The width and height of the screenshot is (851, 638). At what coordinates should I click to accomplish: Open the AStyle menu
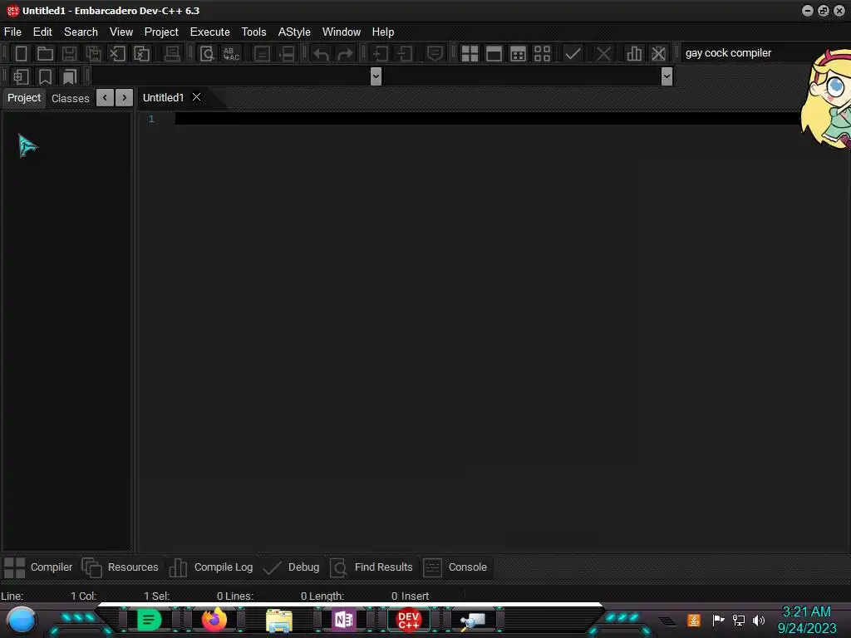click(x=294, y=32)
